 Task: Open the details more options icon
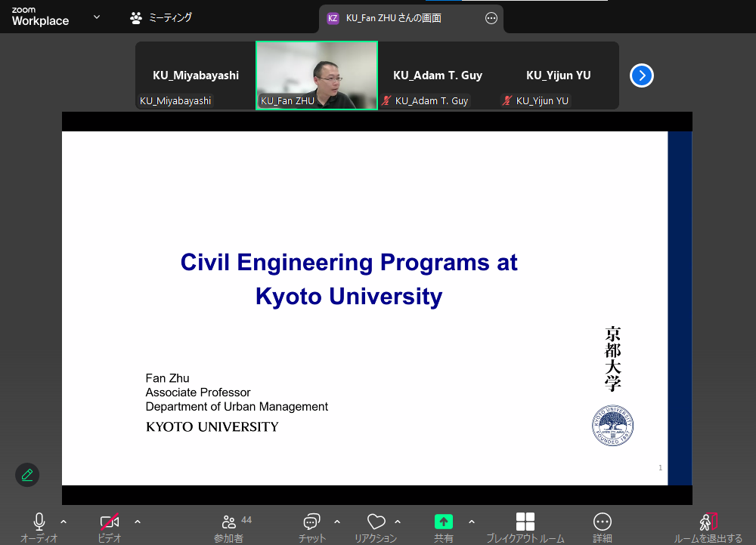(603, 522)
